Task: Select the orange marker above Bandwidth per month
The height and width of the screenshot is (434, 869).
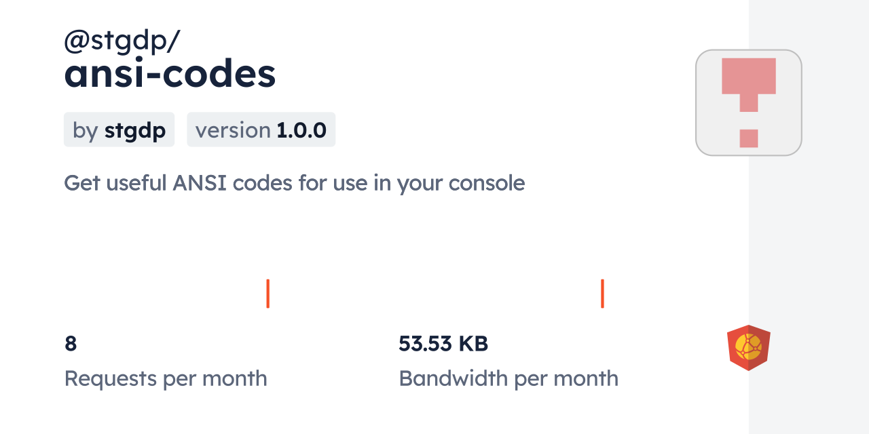Action: point(602,294)
